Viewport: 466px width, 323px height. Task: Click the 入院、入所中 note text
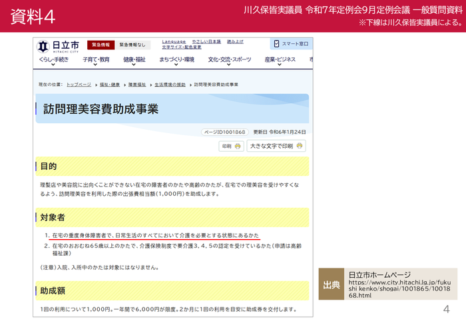click(x=99, y=268)
